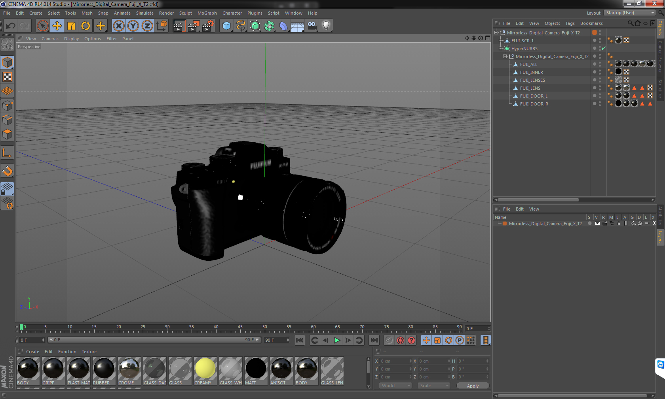Click the Undo arrow icon

point(11,26)
